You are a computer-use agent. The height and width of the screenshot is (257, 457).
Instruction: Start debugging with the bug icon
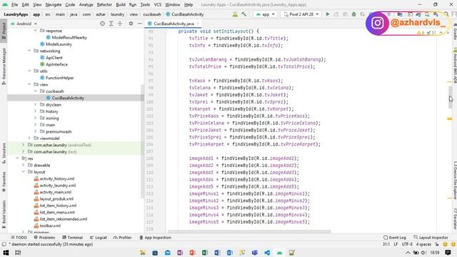tap(353, 14)
